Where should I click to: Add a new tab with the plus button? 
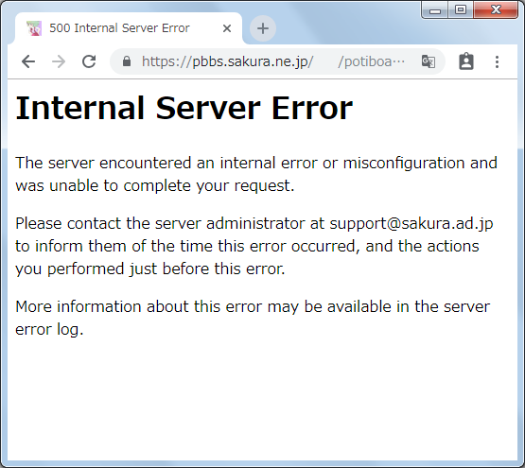click(x=263, y=28)
